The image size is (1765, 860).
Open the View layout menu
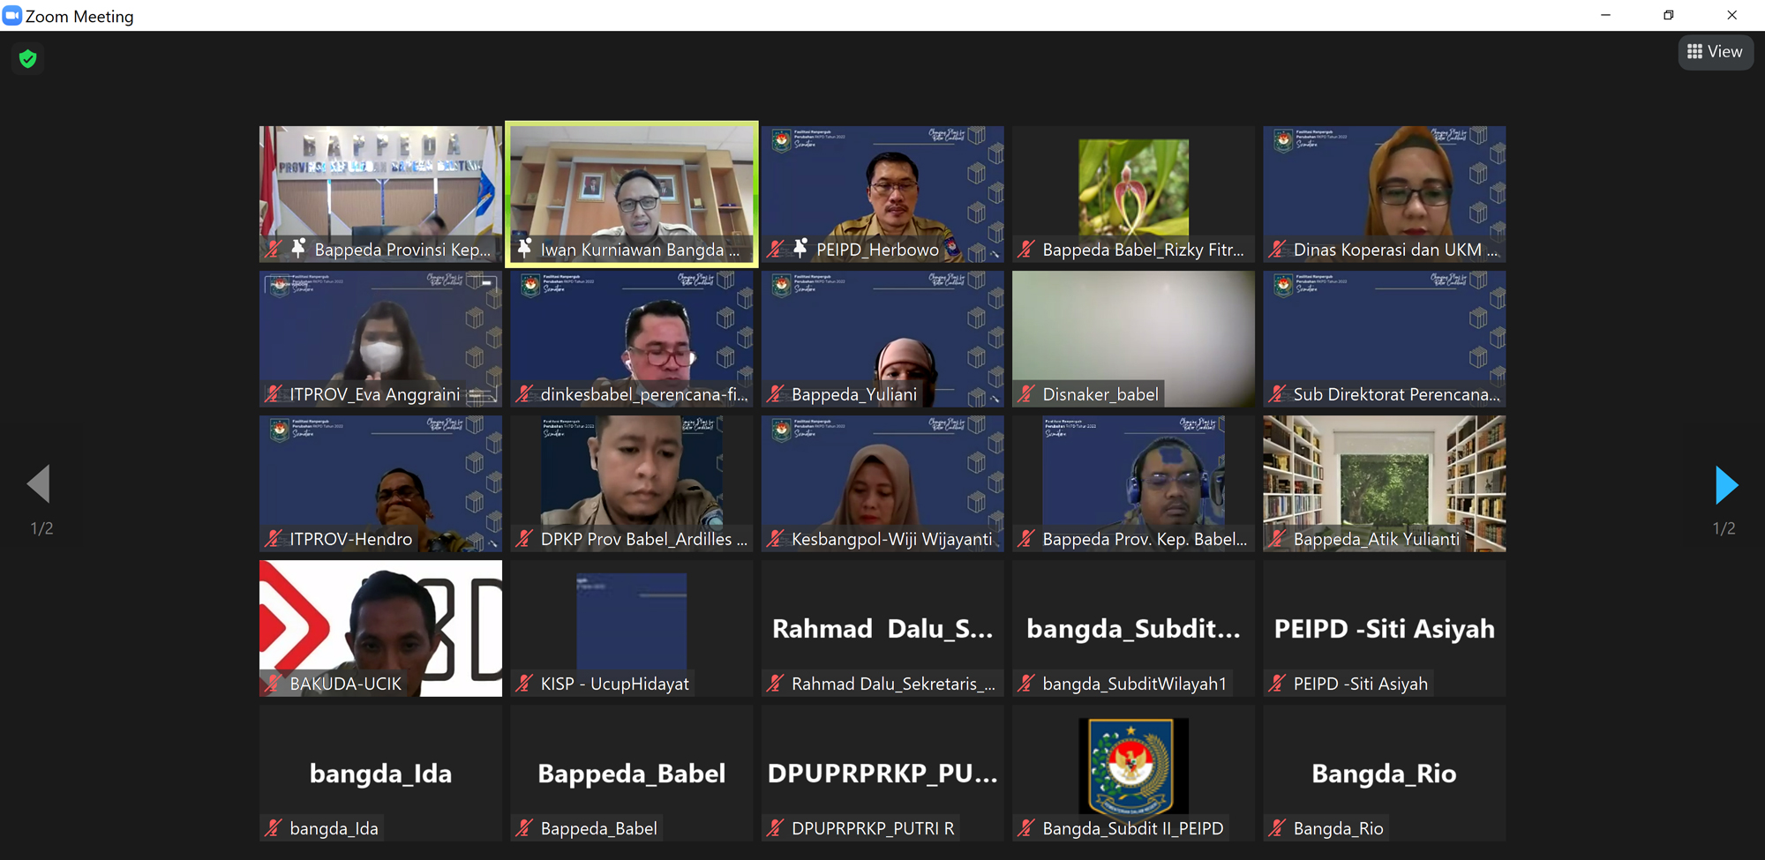coord(1715,52)
